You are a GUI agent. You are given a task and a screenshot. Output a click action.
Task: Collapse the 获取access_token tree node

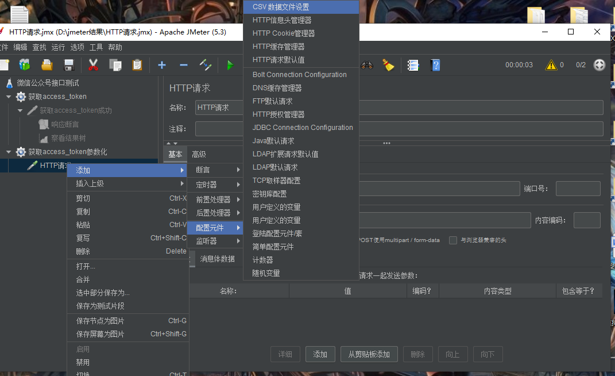(x=9, y=97)
